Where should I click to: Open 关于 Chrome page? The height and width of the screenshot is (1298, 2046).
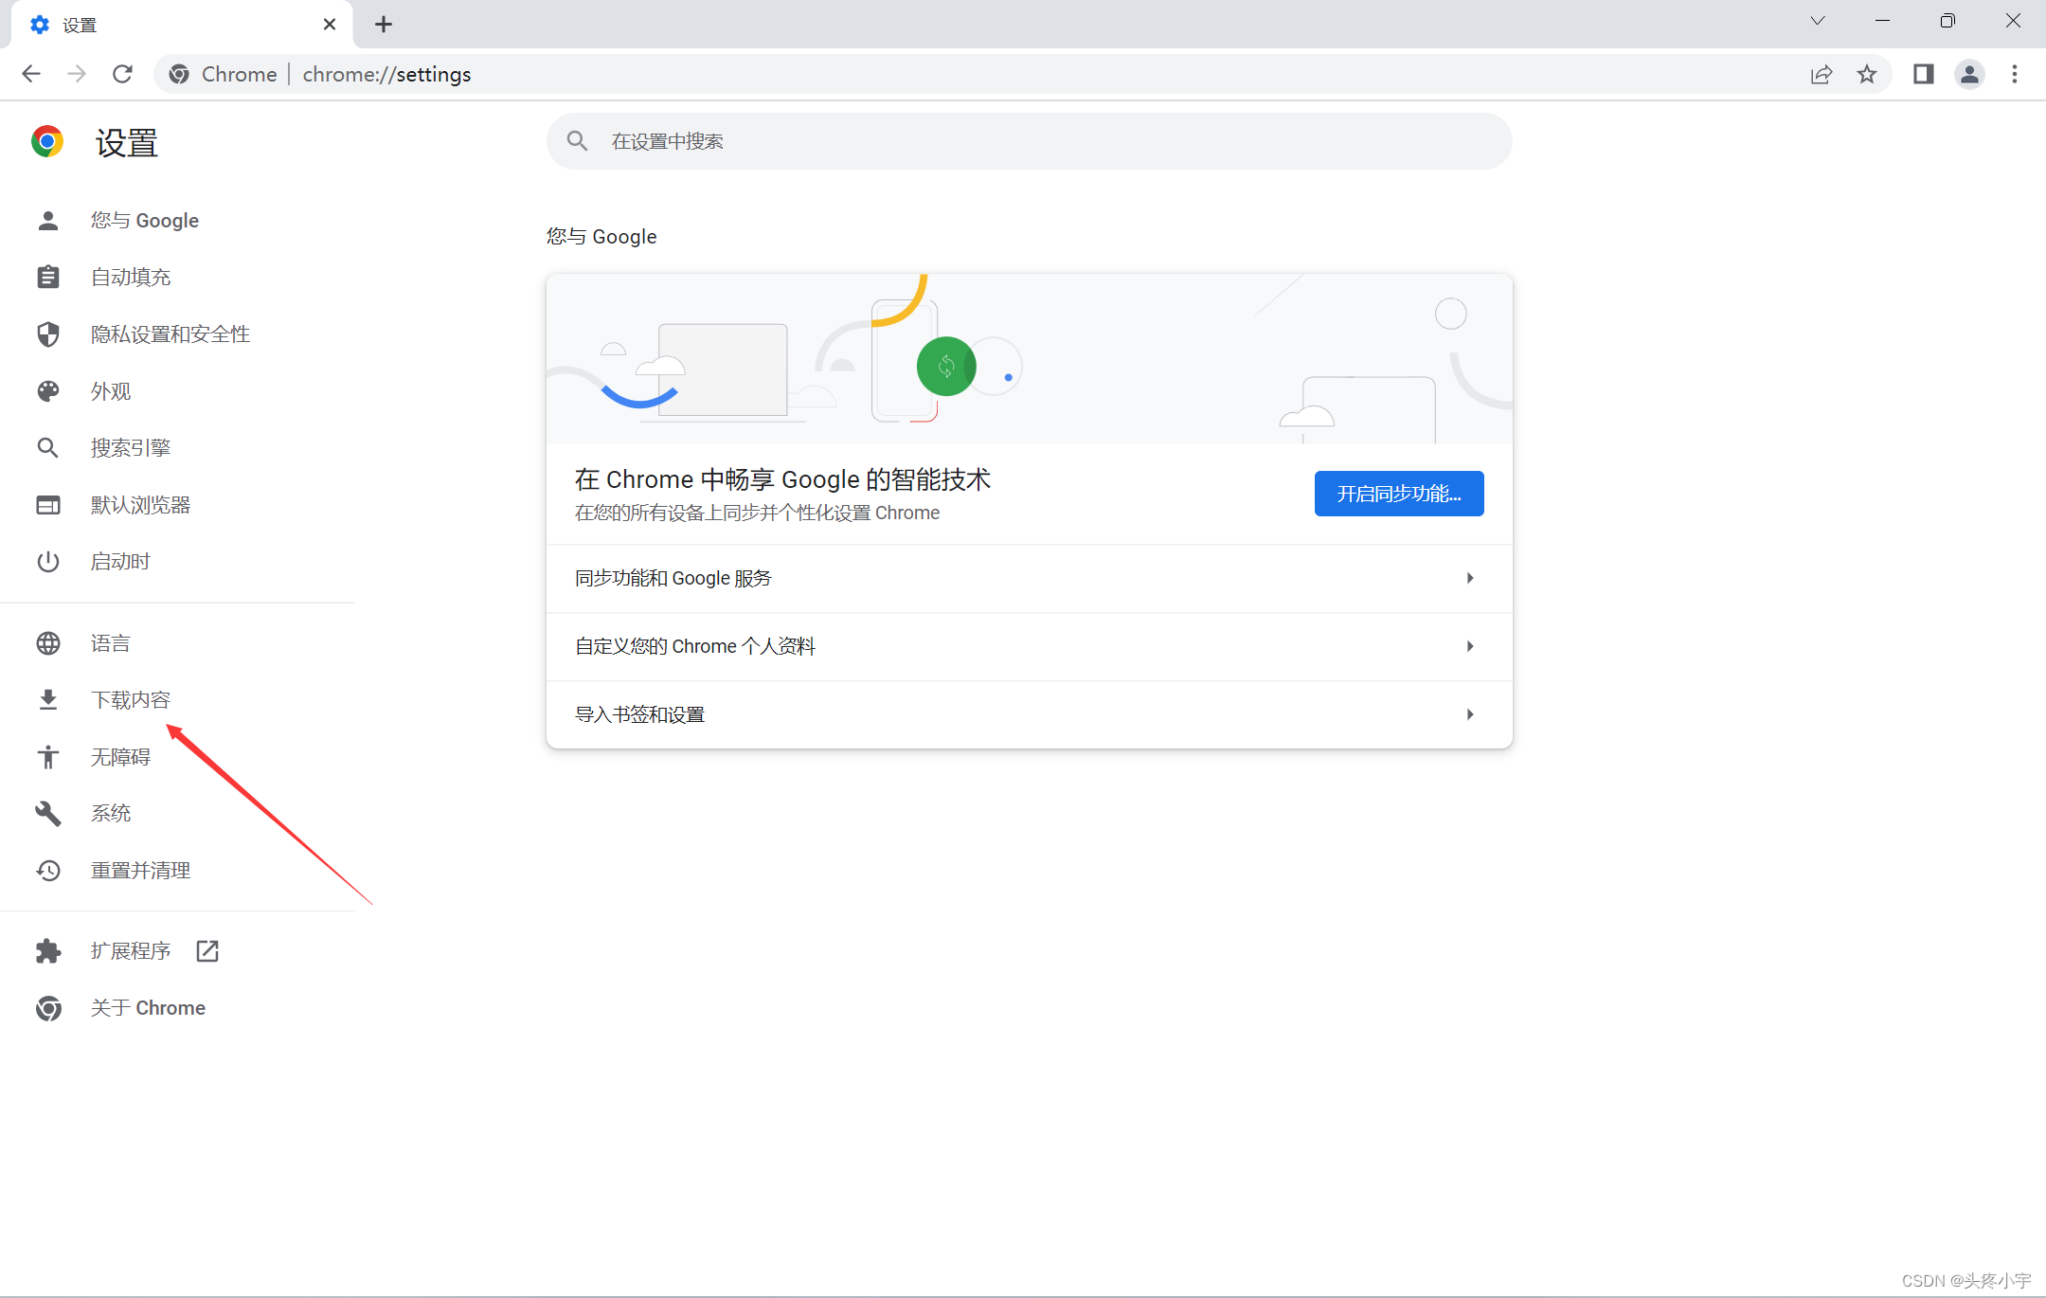click(x=148, y=1008)
